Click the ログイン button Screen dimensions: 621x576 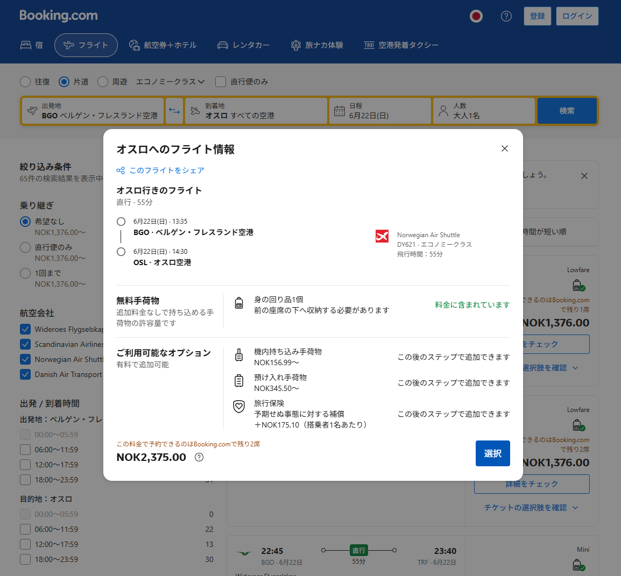pos(577,16)
